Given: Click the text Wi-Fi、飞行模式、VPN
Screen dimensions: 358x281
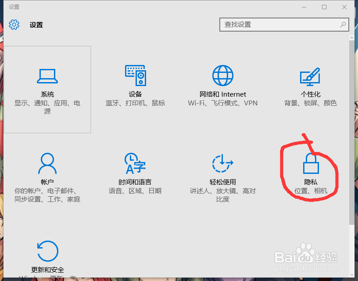Looking at the screenshot, I should tap(222, 103).
